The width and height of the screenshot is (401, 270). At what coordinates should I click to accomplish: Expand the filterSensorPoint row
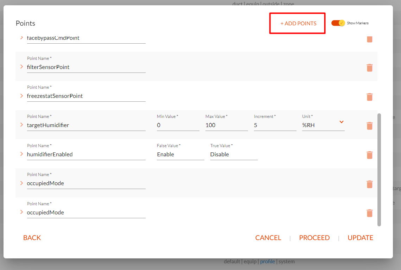pyautogui.click(x=22, y=67)
